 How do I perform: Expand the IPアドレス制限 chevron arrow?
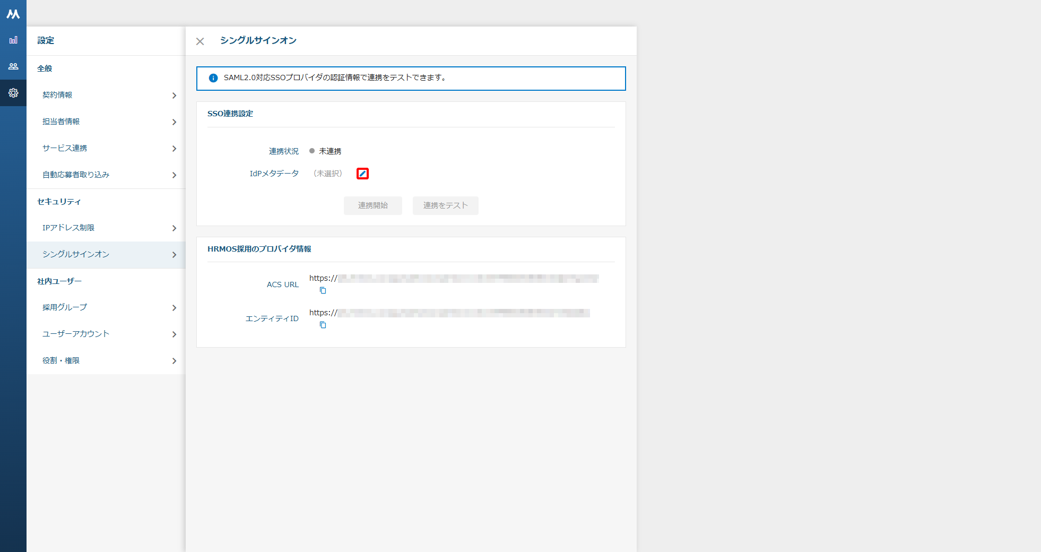[174, 228]
